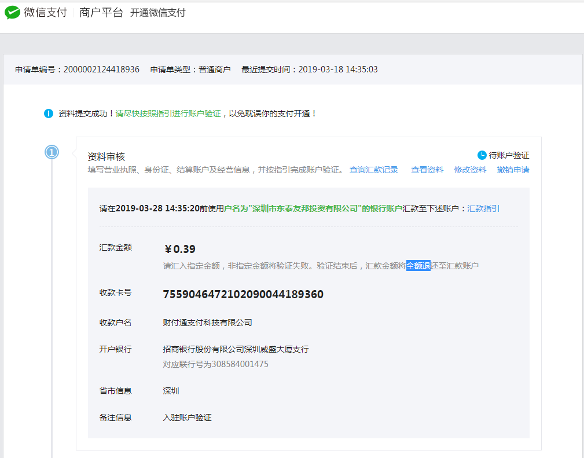The image size is (584, 458).
Task: Open the 查询汇款记录 link
Action: (x=374, y=170)
